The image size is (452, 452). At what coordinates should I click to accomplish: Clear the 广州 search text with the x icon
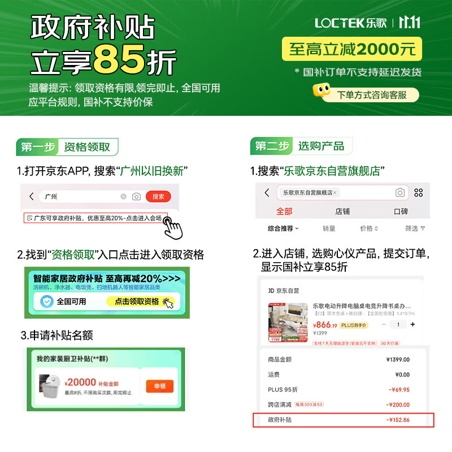[x=123, y=197]
